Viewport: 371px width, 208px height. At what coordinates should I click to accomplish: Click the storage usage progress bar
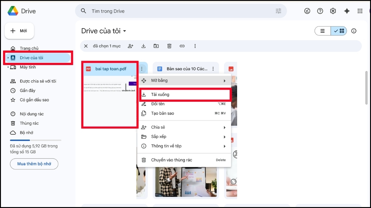(x=36, y=140)
